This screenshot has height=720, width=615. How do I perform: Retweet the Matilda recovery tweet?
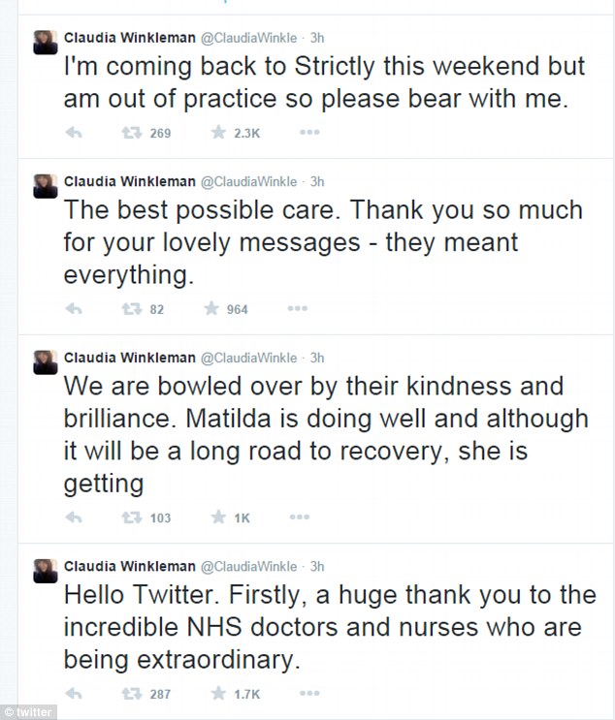point(130,517)
